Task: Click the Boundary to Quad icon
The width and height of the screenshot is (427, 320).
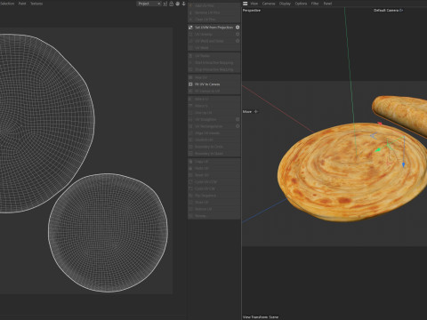Action: [x=190, y=154]
